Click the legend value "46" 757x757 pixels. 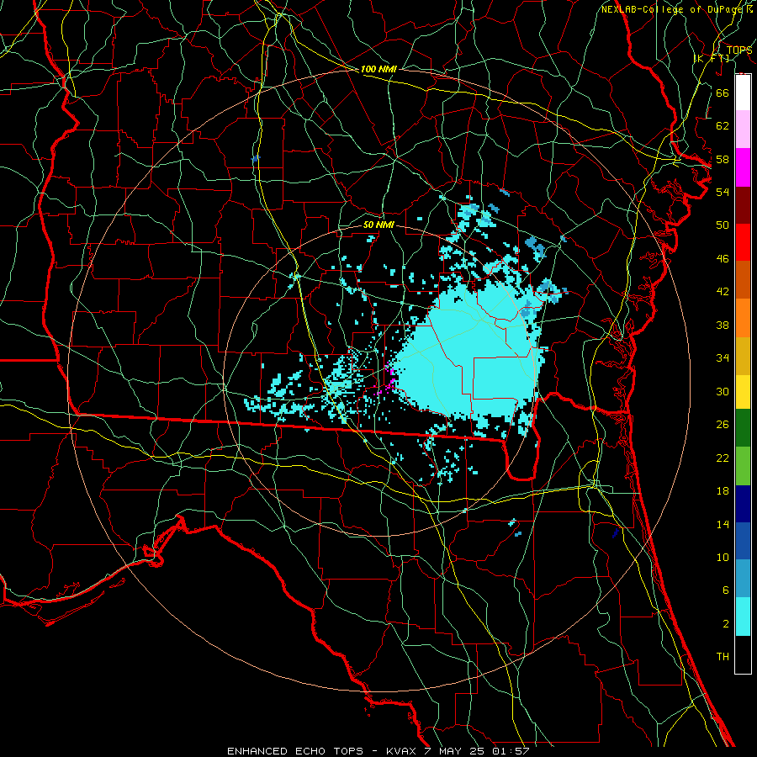[723, 258]
